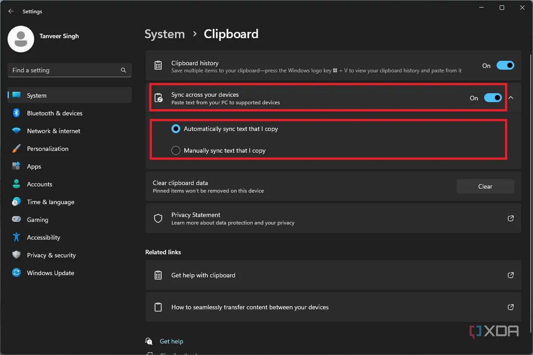Open Bluetooth & devices settings
533x355 pixels.
click(x=54, y=113)
